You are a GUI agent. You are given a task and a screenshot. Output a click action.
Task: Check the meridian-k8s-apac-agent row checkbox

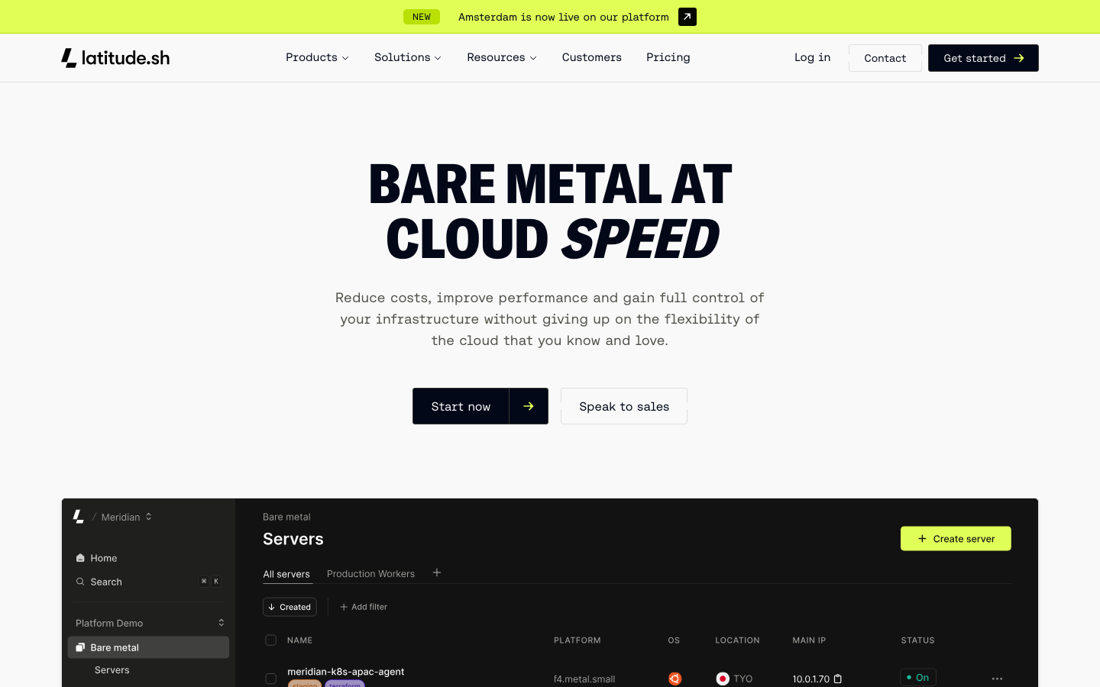pos(270,679)
